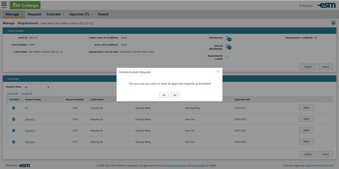Open the footer Terms & Conditions link
The image size is (339, 169).
coord(177,165)
